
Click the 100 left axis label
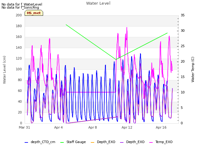tap(19, 69)
